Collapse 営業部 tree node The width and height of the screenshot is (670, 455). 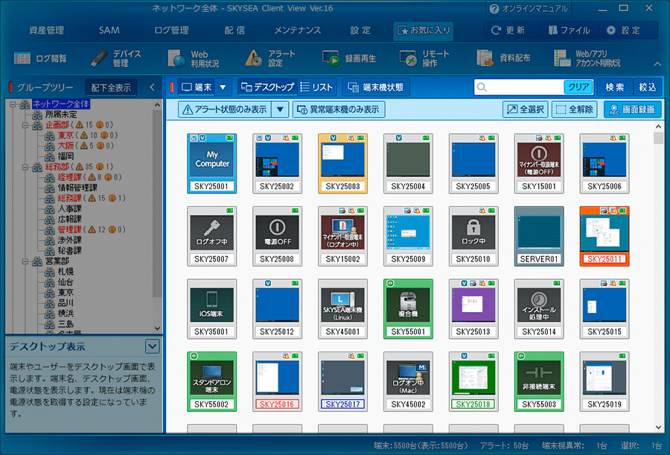click(x=25, y=261)
